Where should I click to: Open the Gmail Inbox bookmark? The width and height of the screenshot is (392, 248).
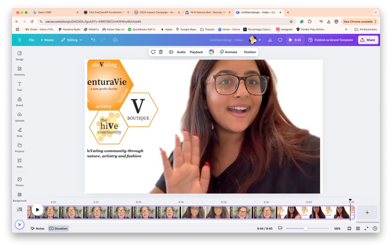point(40,29)
